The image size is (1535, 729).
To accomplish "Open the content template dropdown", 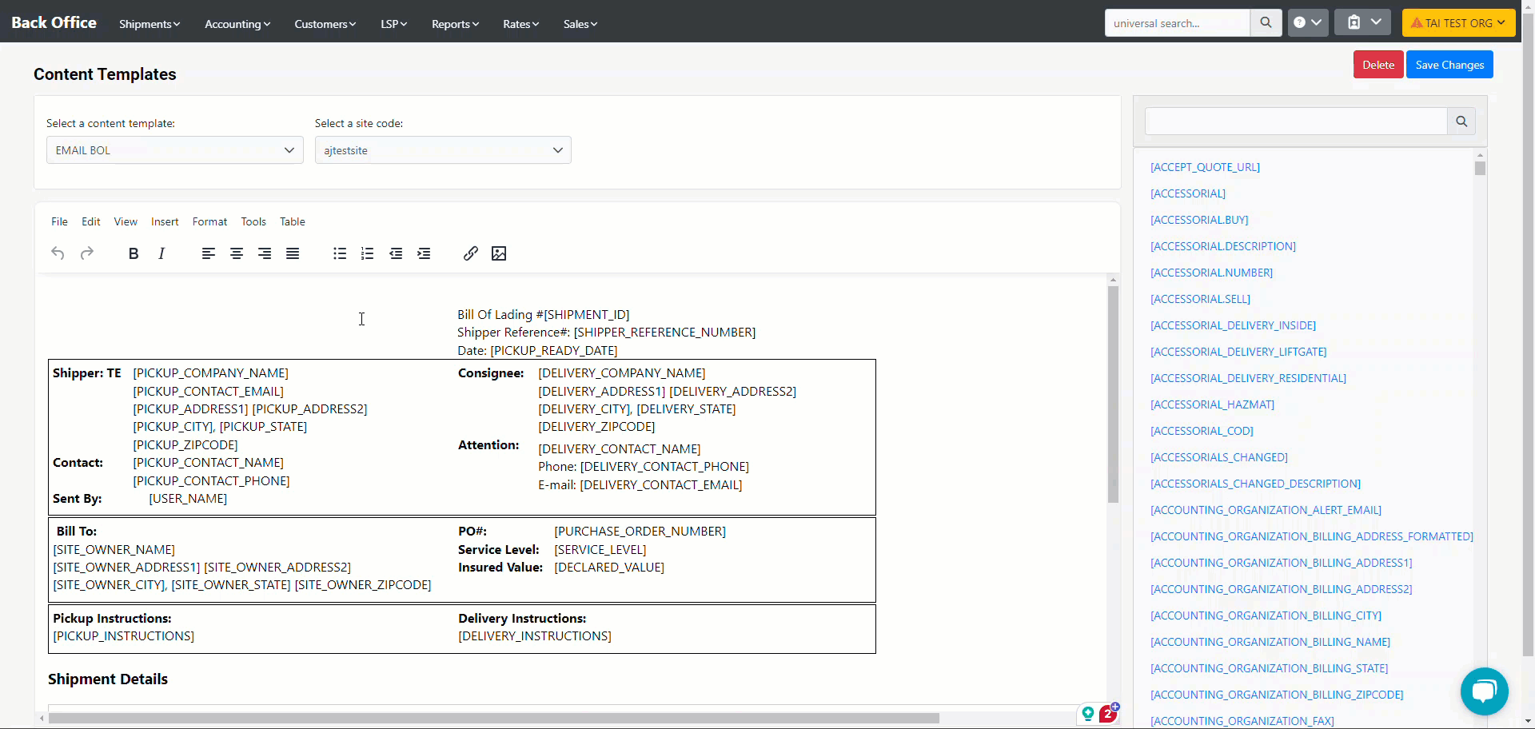I will 174,150.
